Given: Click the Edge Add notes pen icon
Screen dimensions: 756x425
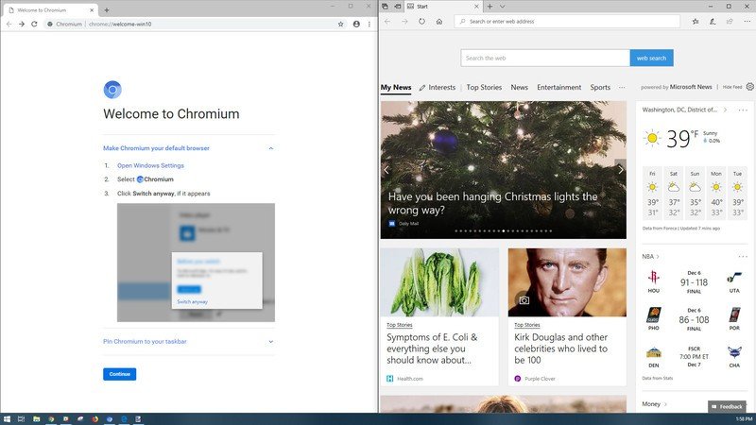Looking at the screenshot, I should 713,21.
